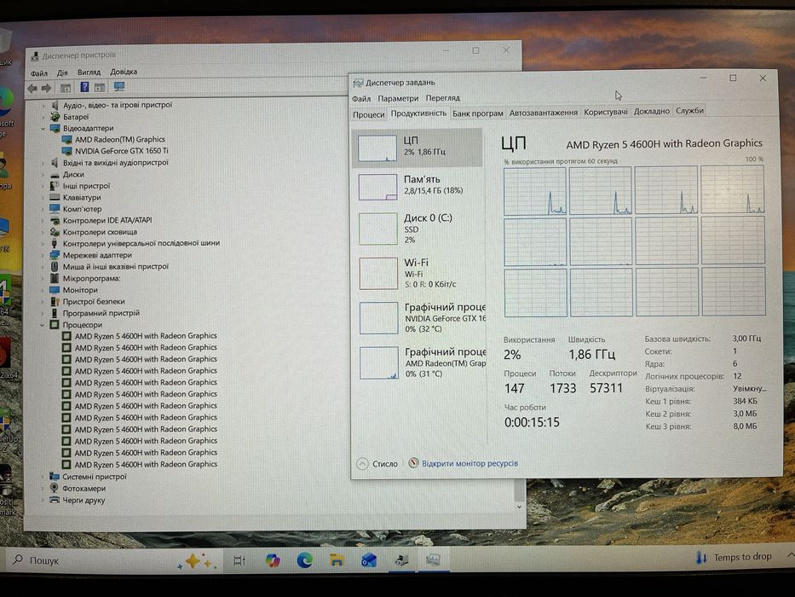
Task: Scan for hardware changes monitor icon
Action: [x=119, y=87]
